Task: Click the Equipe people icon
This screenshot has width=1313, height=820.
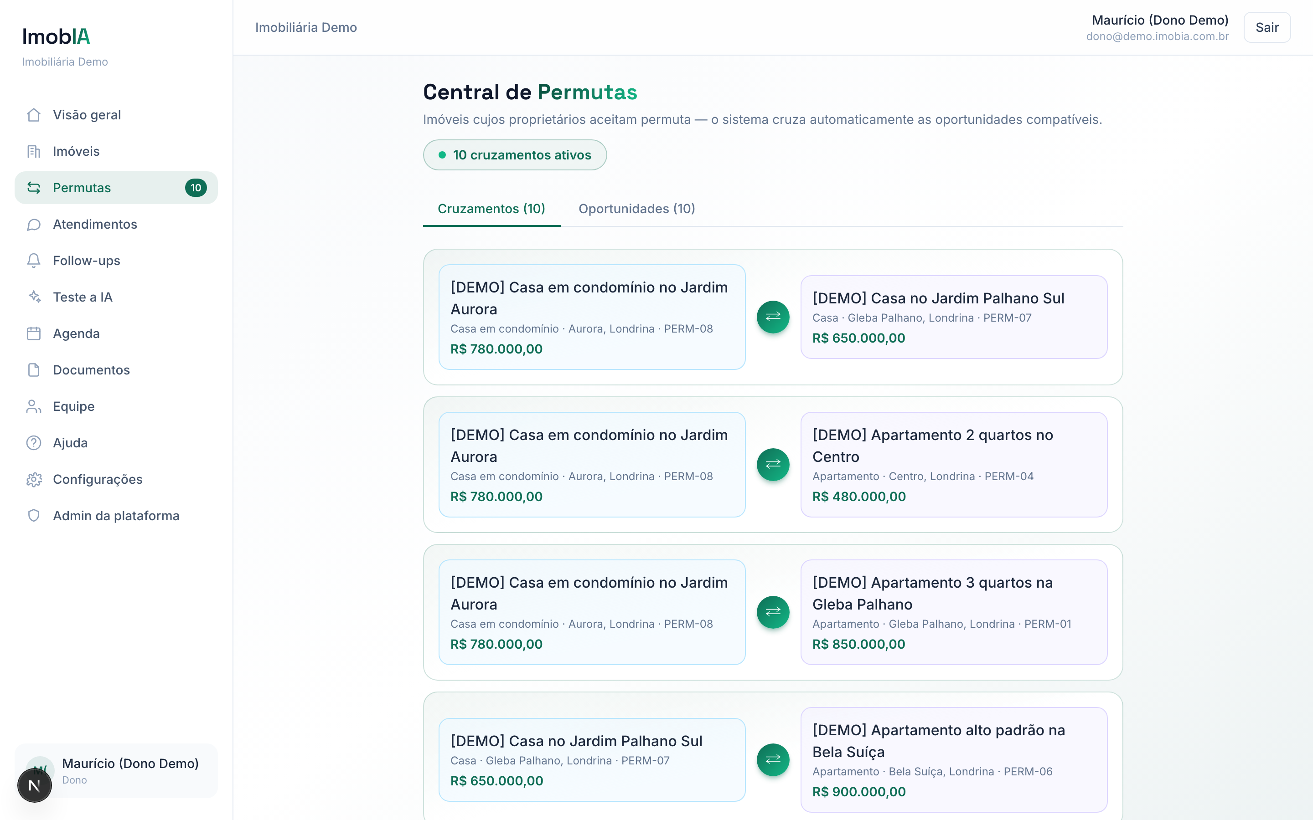Action: click(34, 407)
